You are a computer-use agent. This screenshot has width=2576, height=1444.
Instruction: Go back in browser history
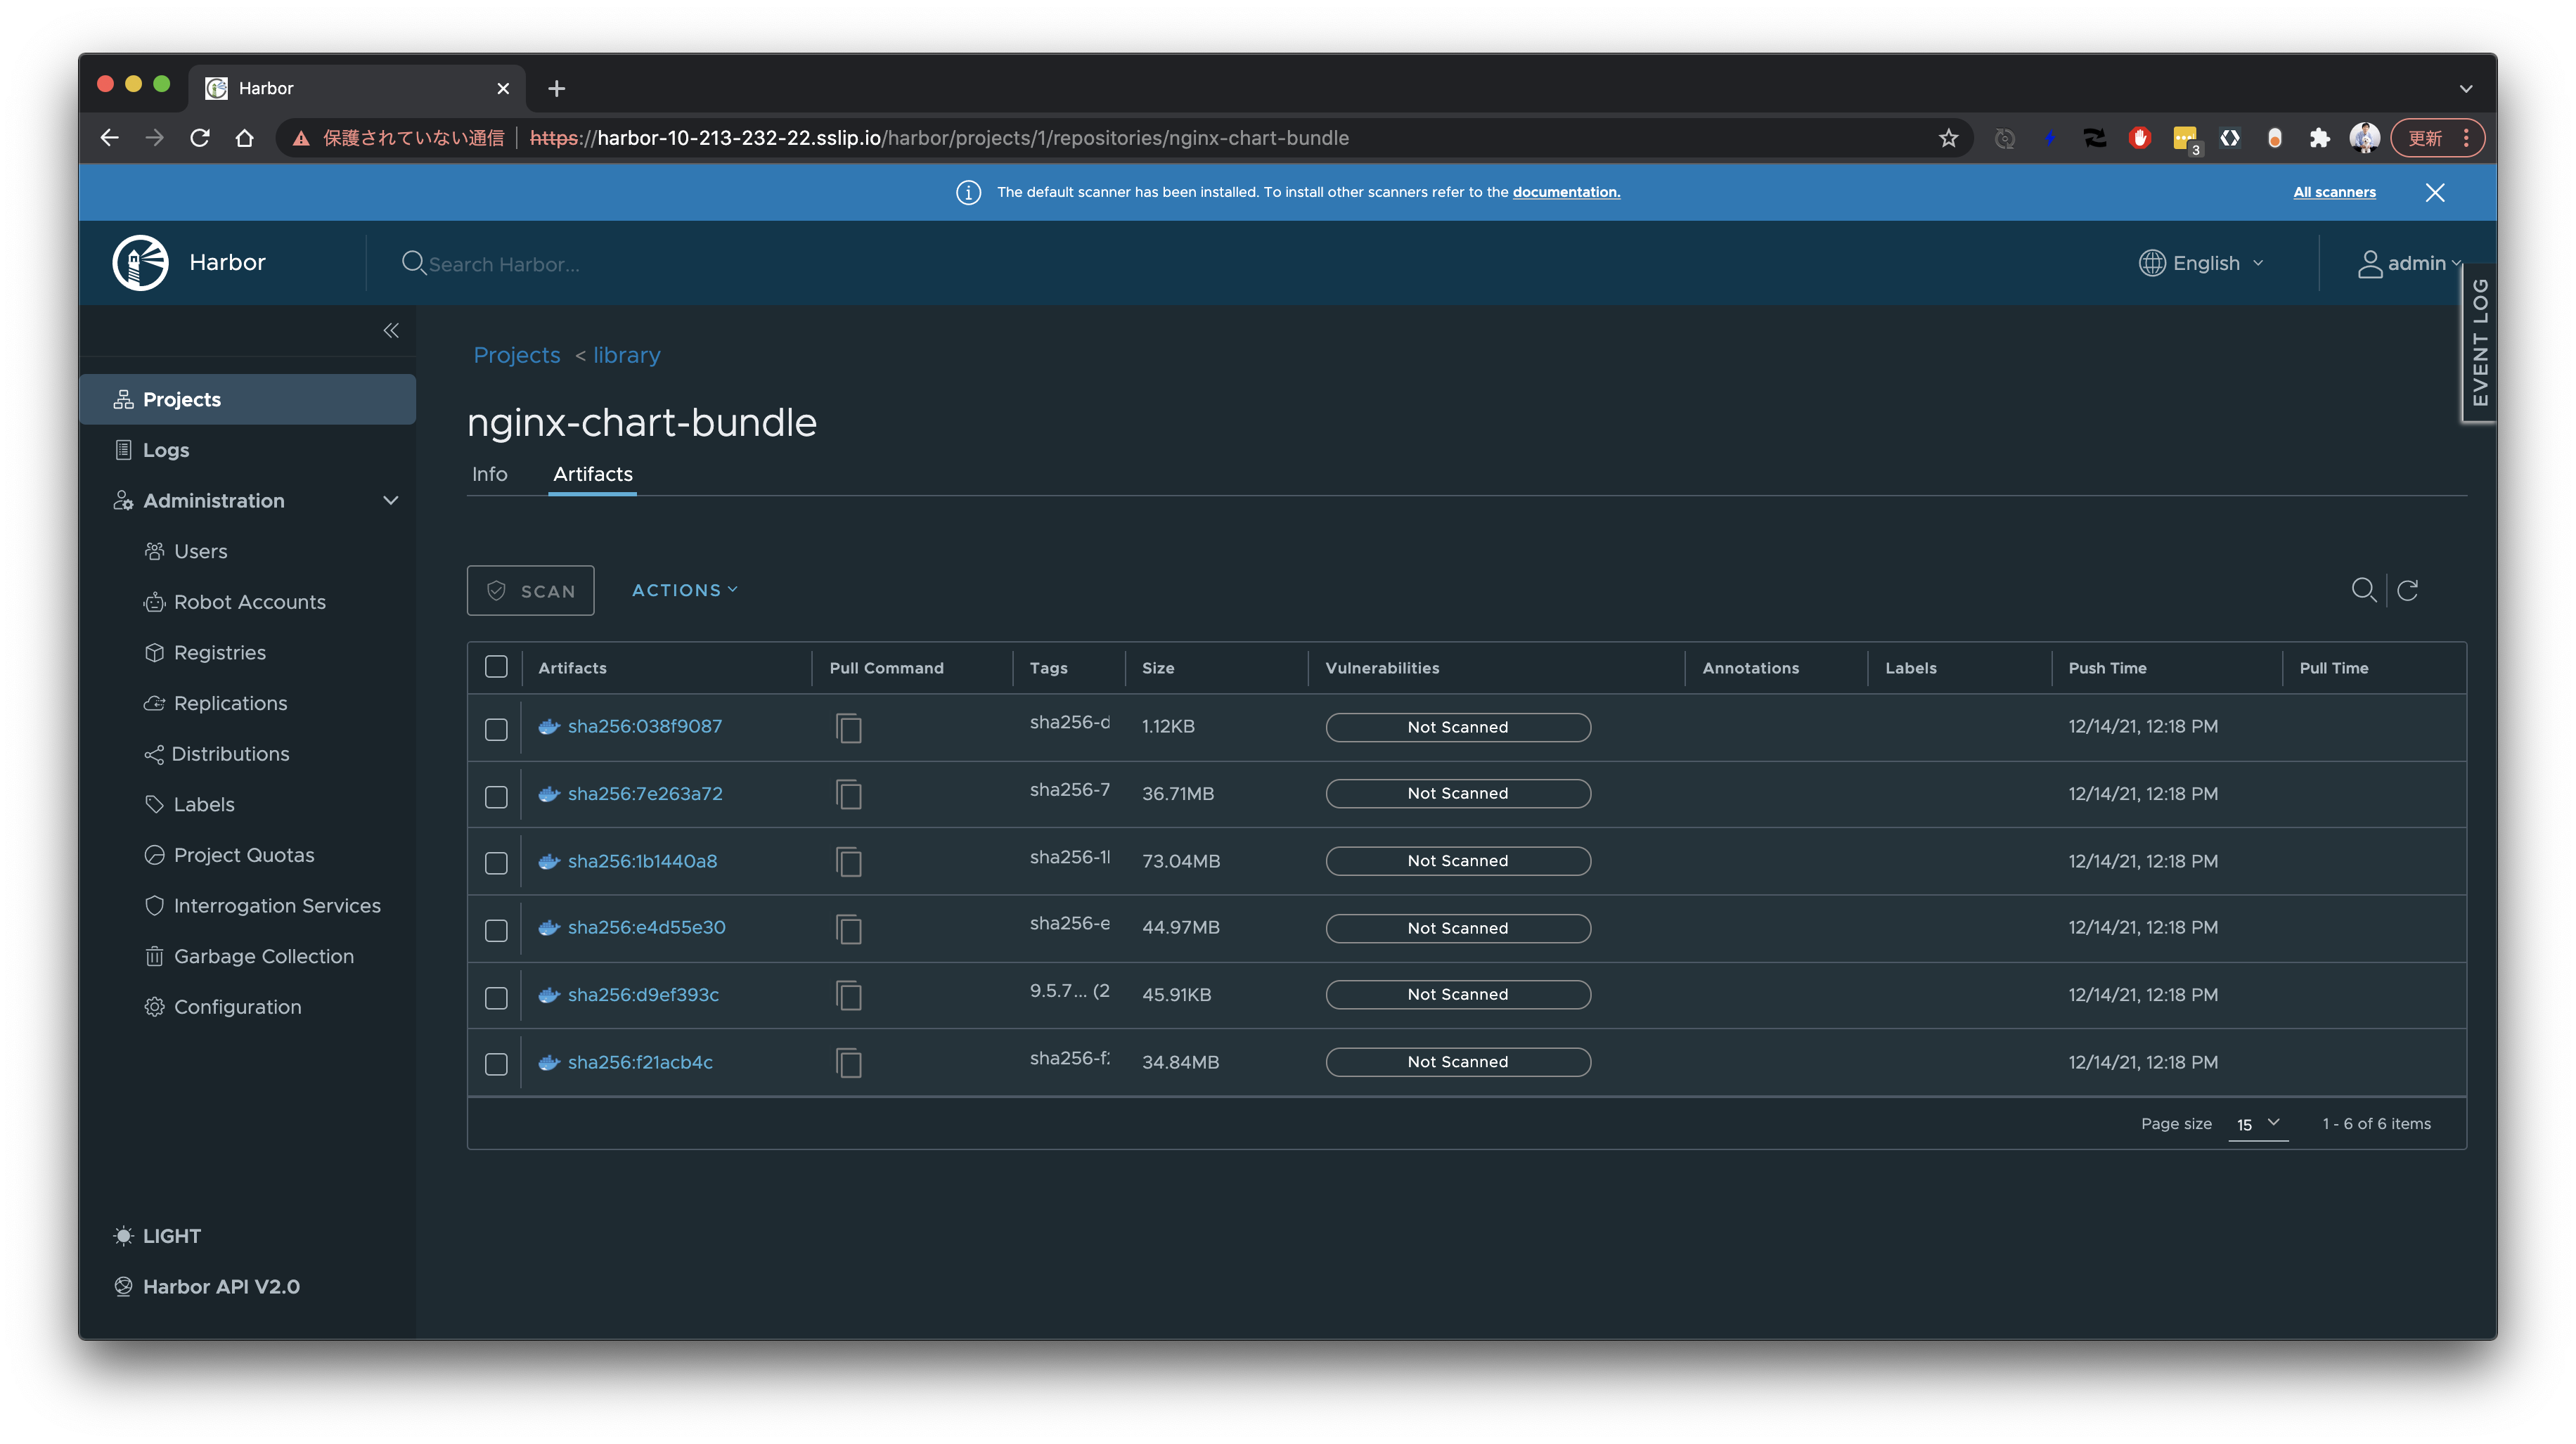point(110,138)
